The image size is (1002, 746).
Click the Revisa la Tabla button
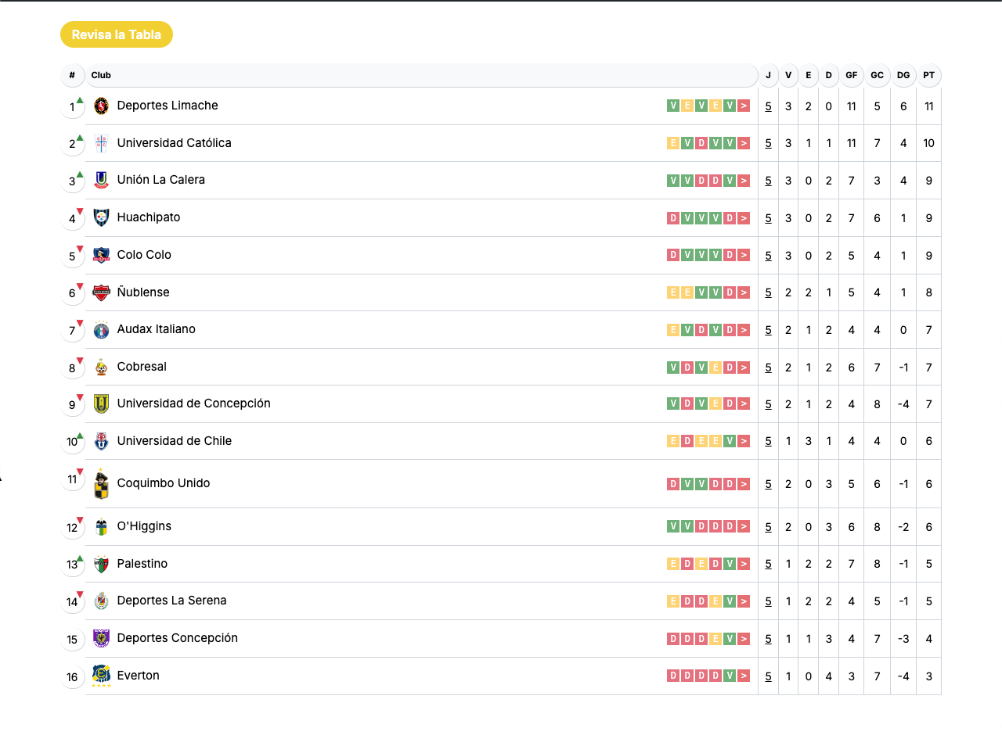coord(117,34)
